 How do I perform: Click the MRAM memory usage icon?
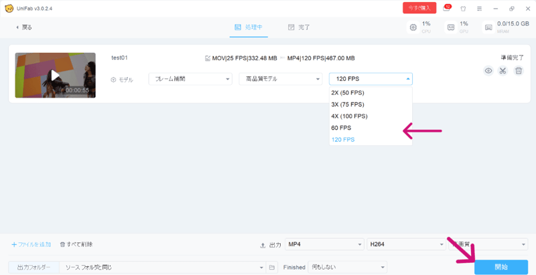pyautogui.click(x=488, y=27)
